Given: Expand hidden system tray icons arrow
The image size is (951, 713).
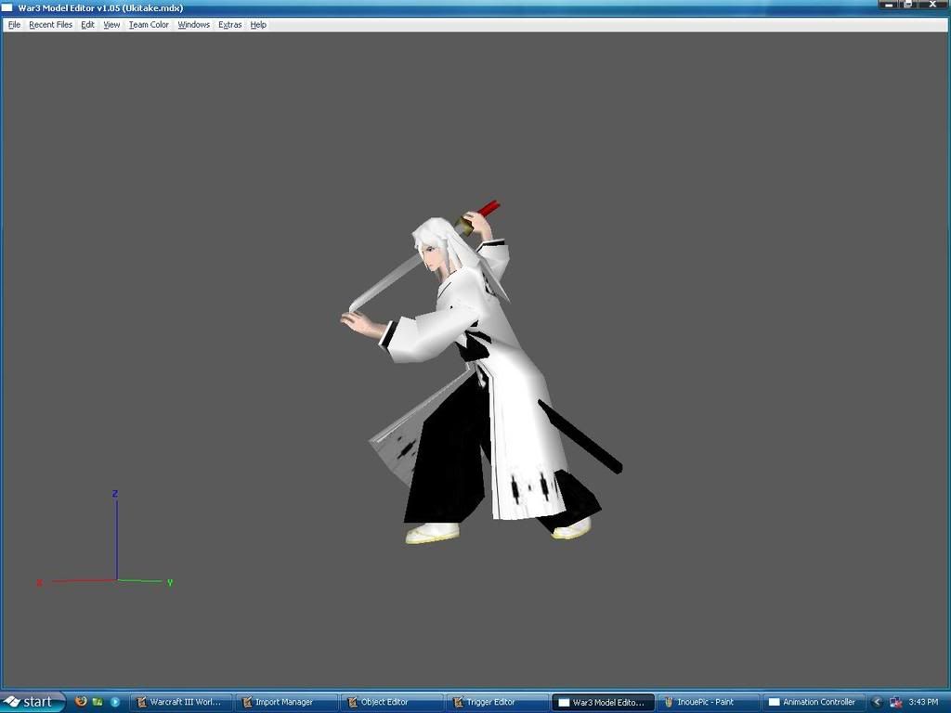Looking at the screenshot, I should click(877, 702).
